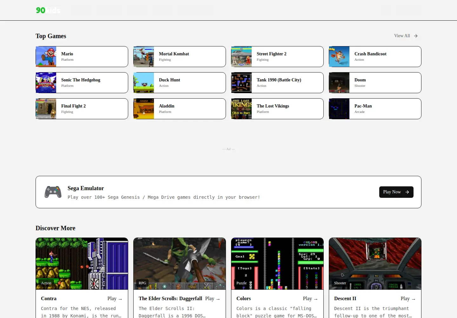457x318 pixels.
Task: Click the Puzzle tag on Colors
Action: coord(242,283)
